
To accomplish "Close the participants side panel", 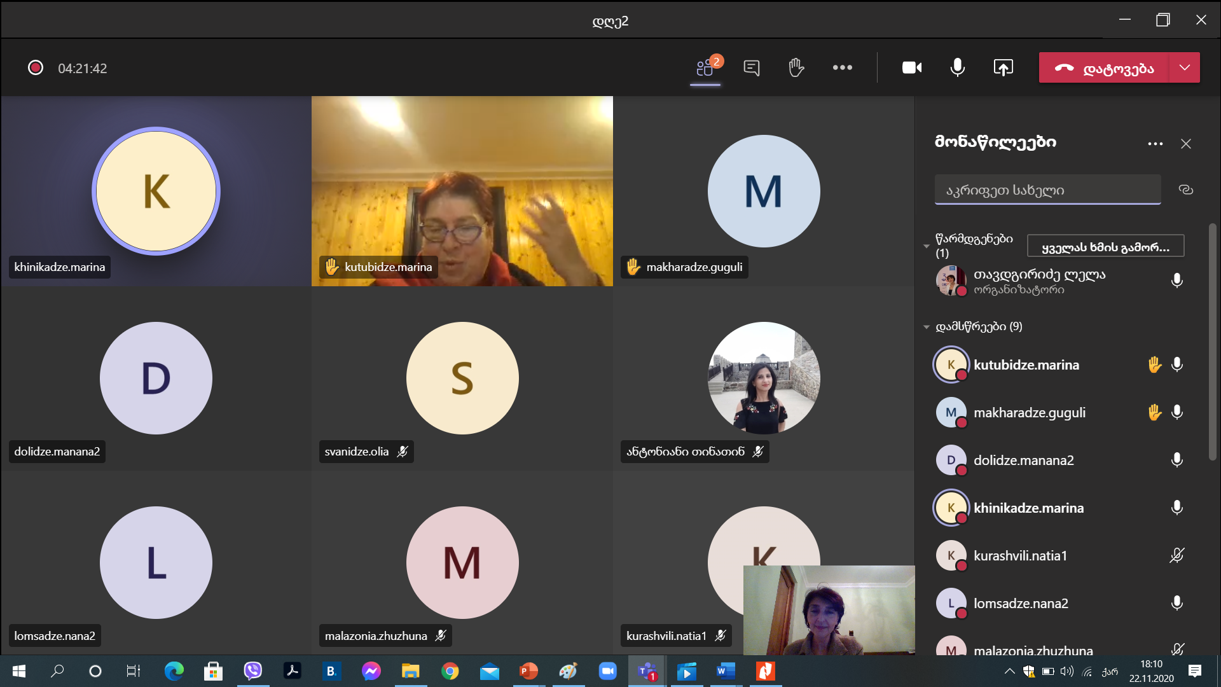I will coord(1185,144).
